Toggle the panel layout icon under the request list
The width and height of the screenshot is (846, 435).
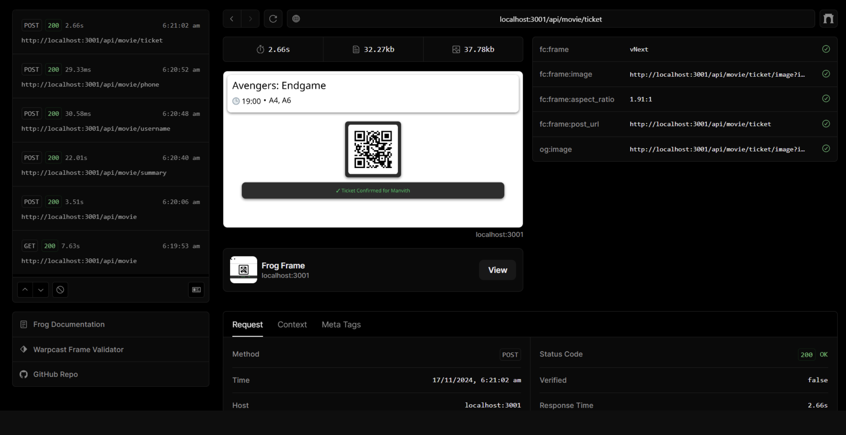[x=196, y=290]
